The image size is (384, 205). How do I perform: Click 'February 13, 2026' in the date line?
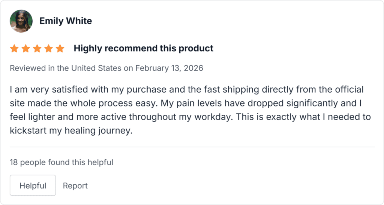169,68
